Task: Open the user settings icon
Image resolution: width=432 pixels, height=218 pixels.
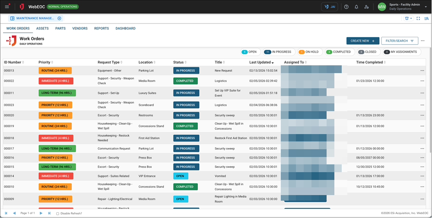Action: click(x=367, y=7)
